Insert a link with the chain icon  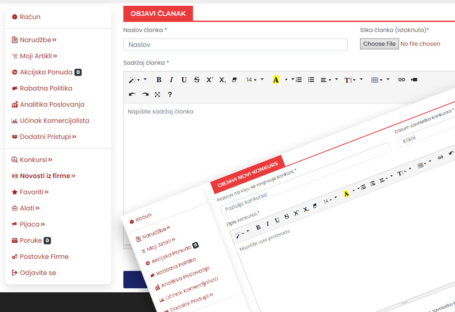tap(402, 79)
